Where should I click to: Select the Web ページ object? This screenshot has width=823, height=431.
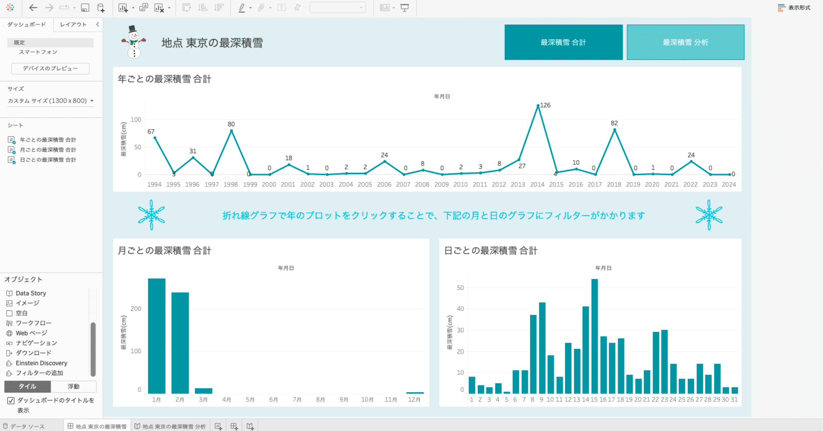tap(26, 333)
